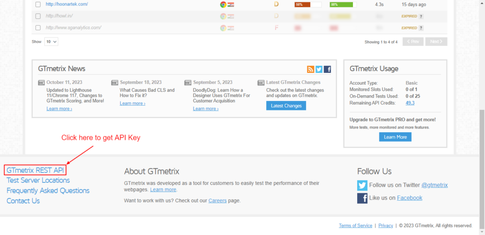Screen dimensions: 485x235
Task: Click the Chrome browser icon in hoonartek.com row
Action: (x=223, y=5)
